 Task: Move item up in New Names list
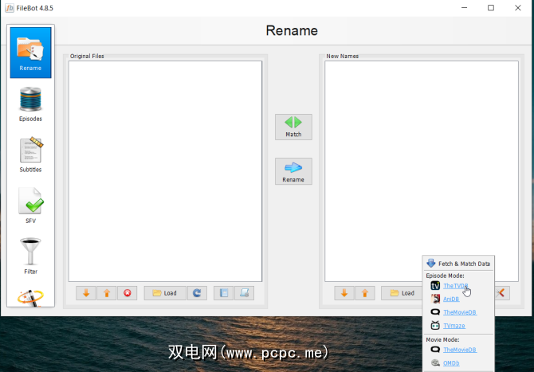pos(365,293)
